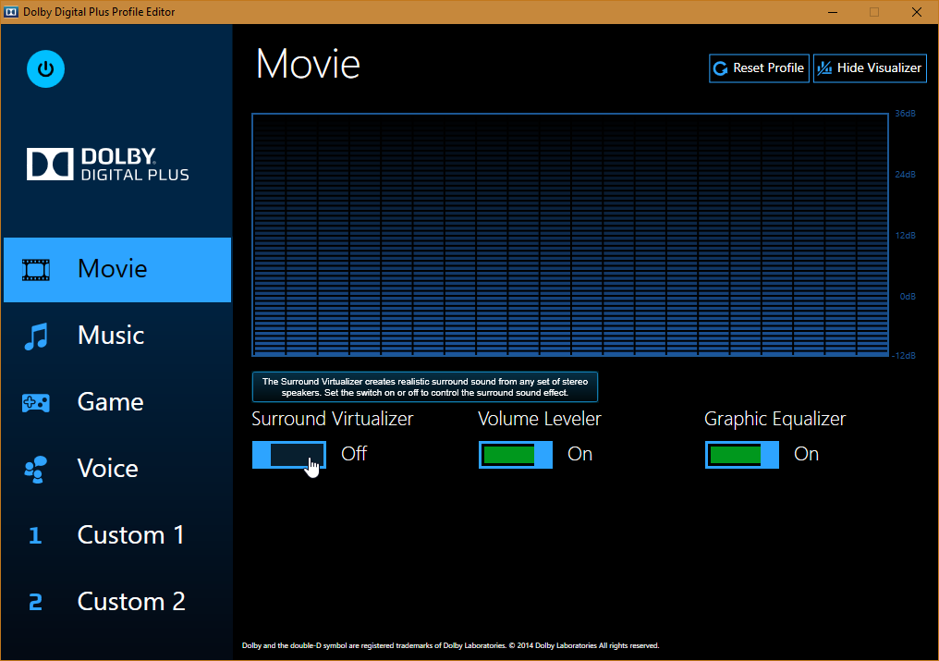Image resolution: width=939 pixels, height=661 pixels.
Task: Click the Voice people icon
Action: pos(35,470)
